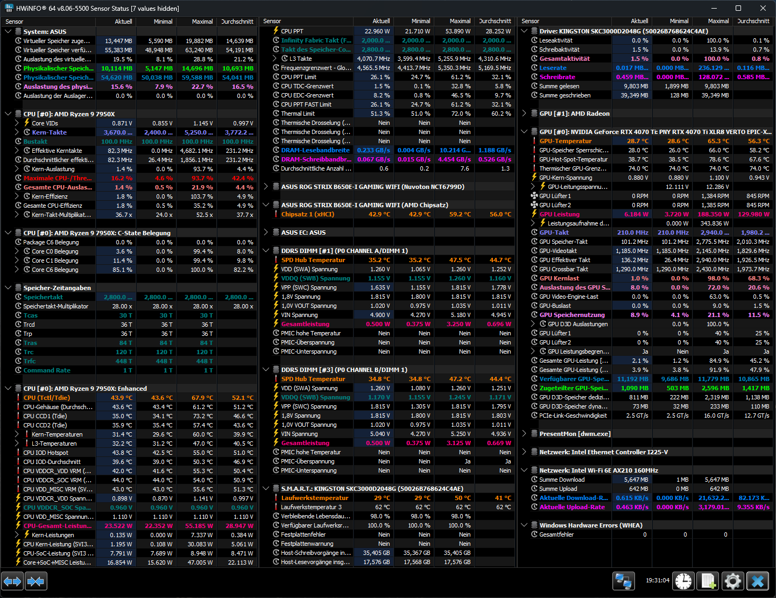Select the Maximale CPU-/Thre... row label
This screenshot has height=598, width=776.
pos(58,178)
